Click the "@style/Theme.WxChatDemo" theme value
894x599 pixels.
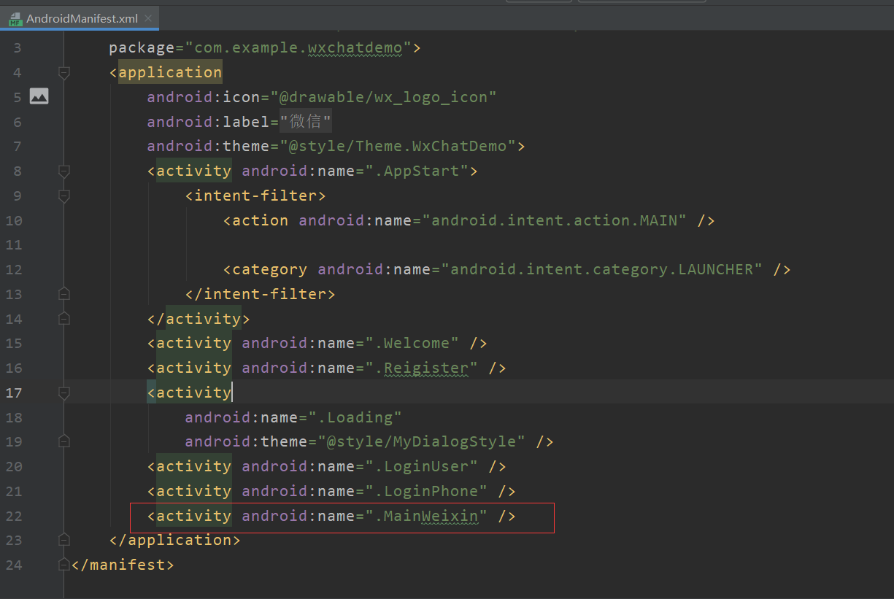[398, 146]
